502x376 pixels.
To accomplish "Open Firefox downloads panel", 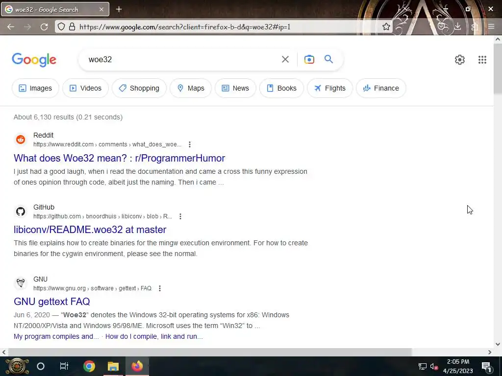I will [458, 26].
